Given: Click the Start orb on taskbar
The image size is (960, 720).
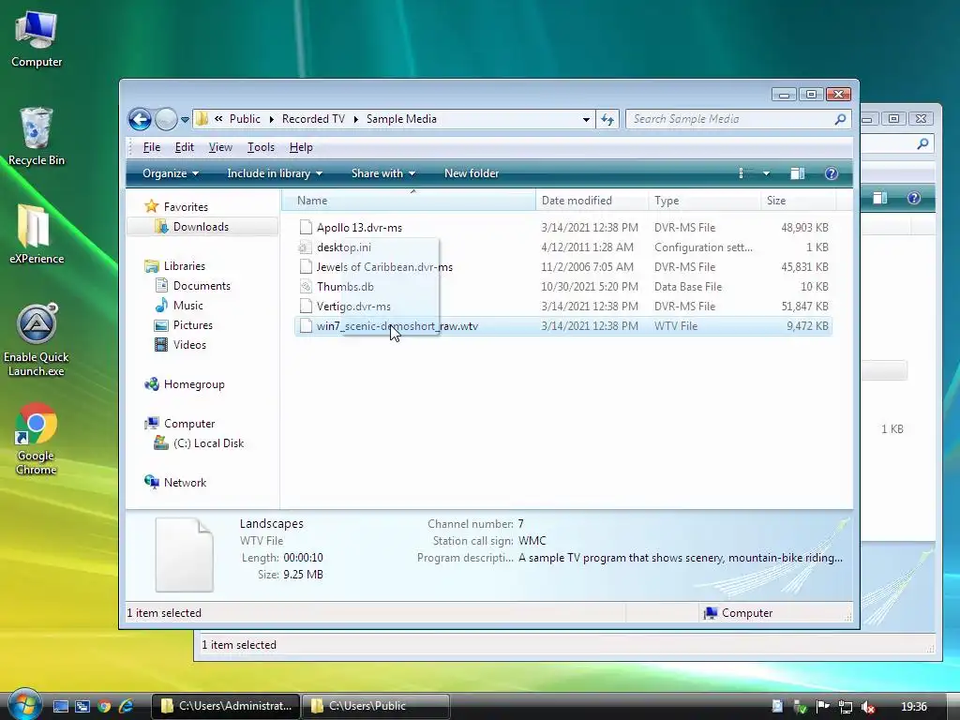Looking at the screenshot, I should click(x=24, y=705).
